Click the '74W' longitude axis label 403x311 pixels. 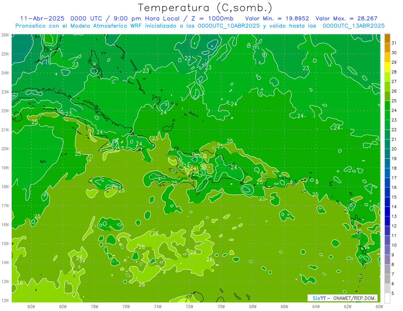click(158, 306)
